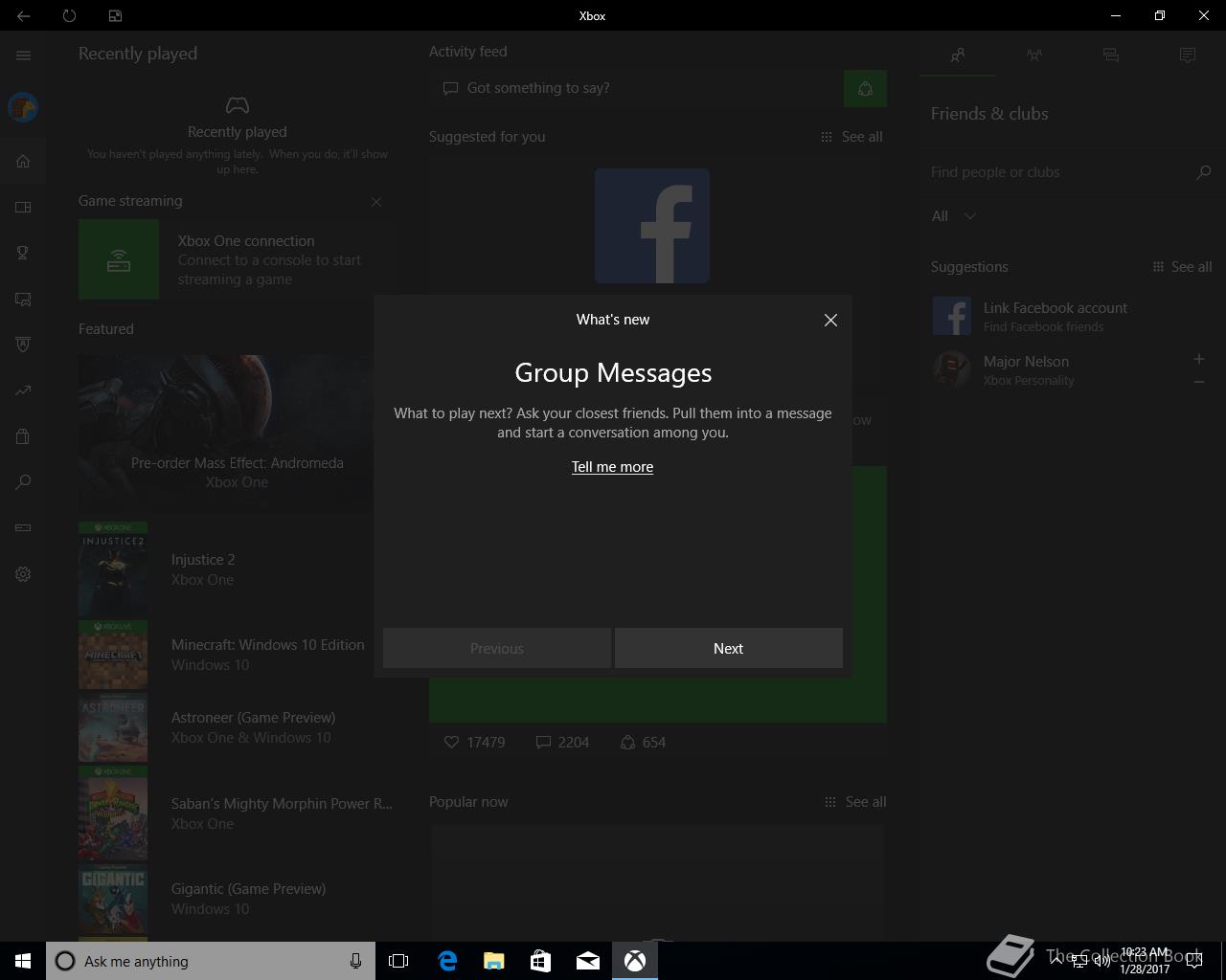Image resolution: width=1226 pixels, height=980 pixels.
Task: Open Settings gear in sidebar
Action: [23, 574]
